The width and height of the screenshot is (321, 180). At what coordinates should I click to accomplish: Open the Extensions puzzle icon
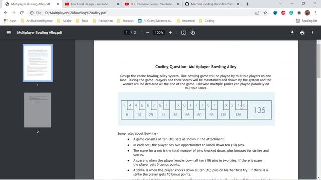point(299,13)
